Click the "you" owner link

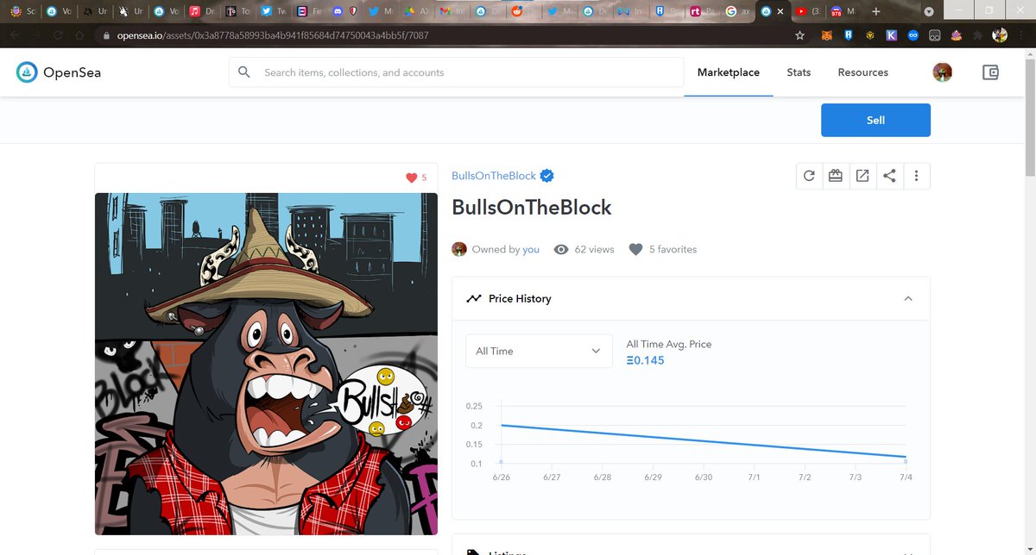coord(531,249)
